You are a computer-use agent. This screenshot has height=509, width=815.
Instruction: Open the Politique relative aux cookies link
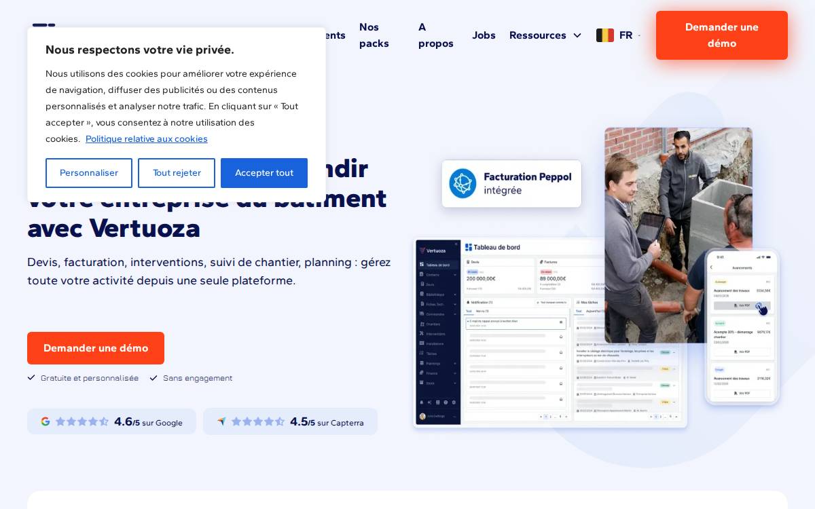point(147,138)
